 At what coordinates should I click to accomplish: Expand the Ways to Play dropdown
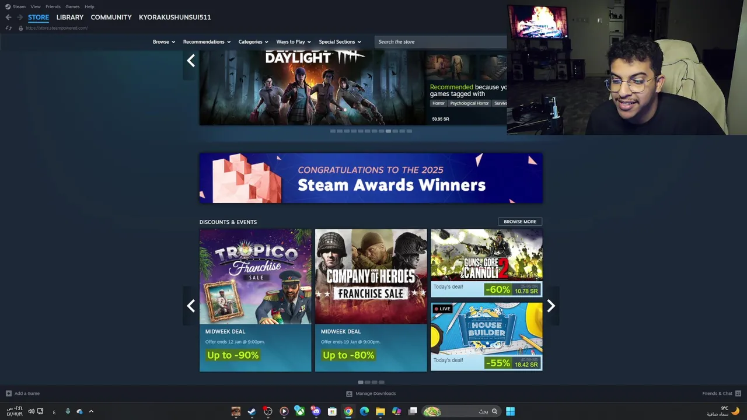coord(293,42)
